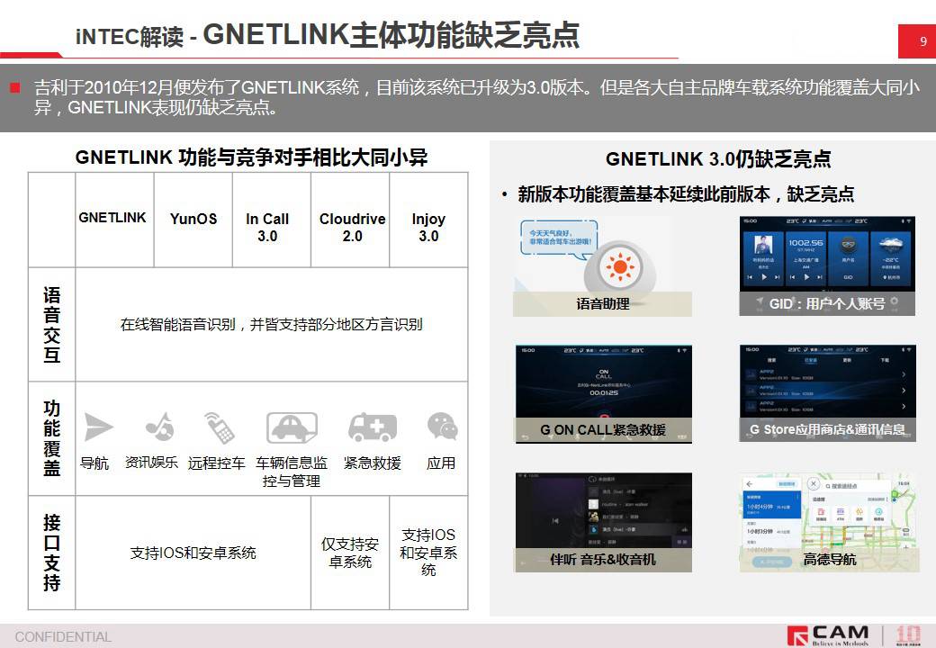Click the 导航 paper-plane navigation icon
The height and width of the screenshot is (648, 936).
(x=98, y=427)
